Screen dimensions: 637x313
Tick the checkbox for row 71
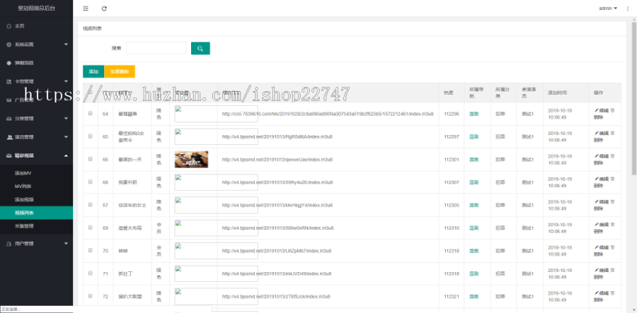click(x=90, y=273)
